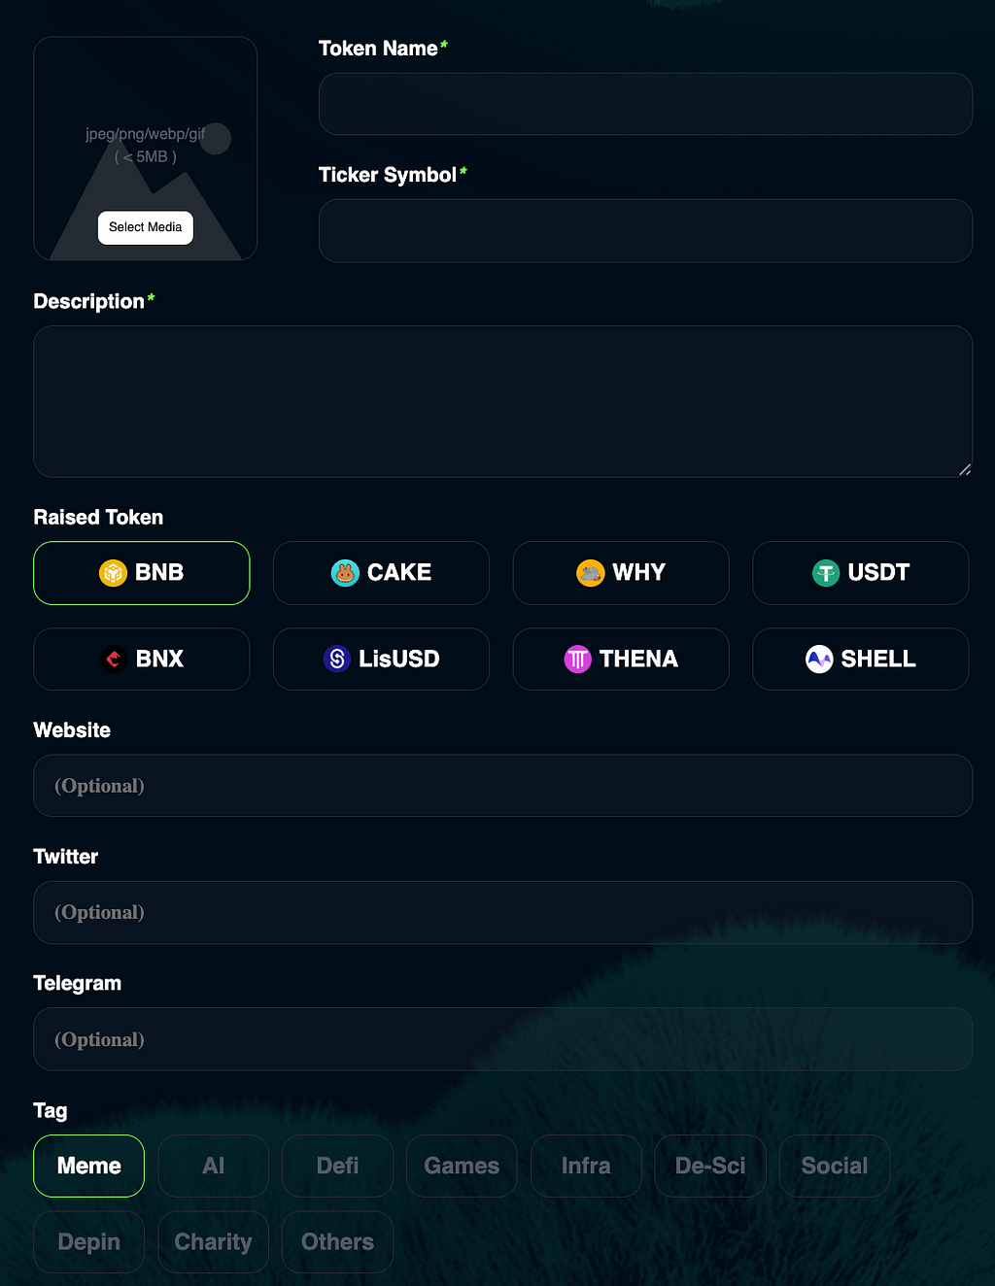Enable the AI tag
Screen dimensions: 995x1286
(x=214, y=1166)
